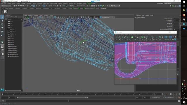This screenshot has width=187, height=105.
Task: Toggle select by component type mode
Action: [x=34, y=6]
